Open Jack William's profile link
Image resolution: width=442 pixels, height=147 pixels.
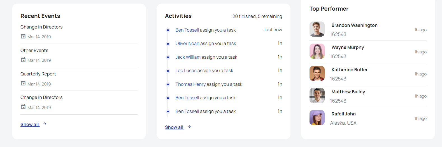pos(188,57)
